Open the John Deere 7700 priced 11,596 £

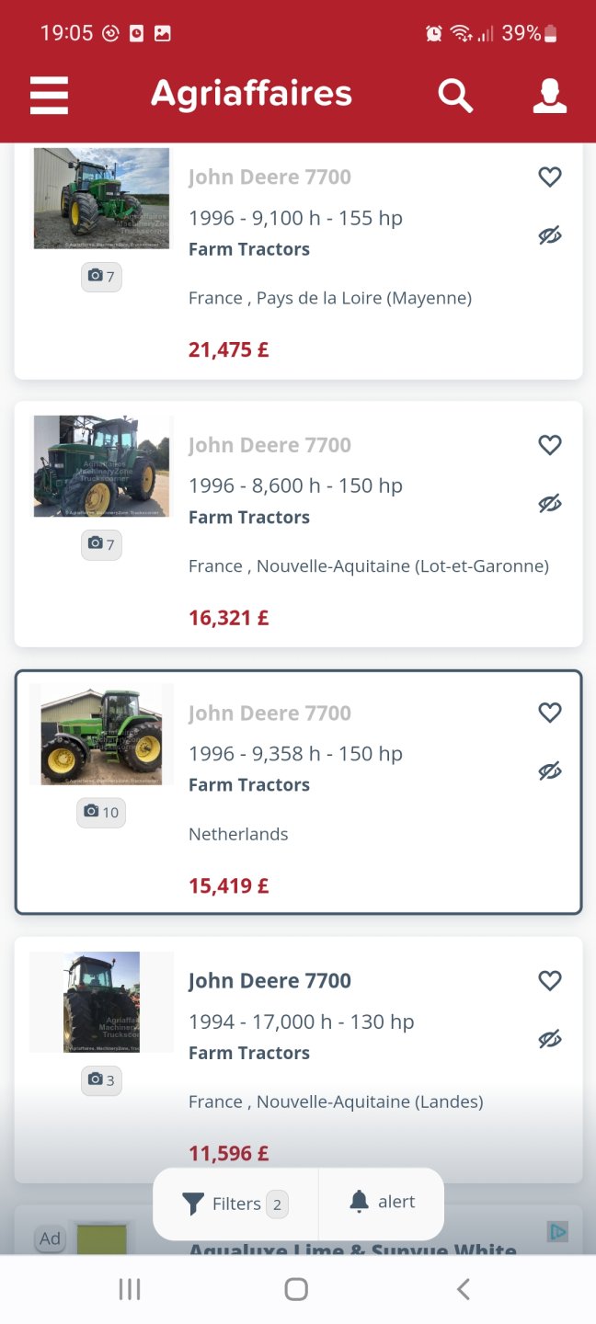click(269, 980)
